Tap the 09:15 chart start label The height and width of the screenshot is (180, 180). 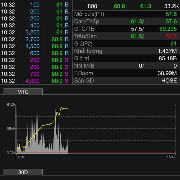click(21, 157)
